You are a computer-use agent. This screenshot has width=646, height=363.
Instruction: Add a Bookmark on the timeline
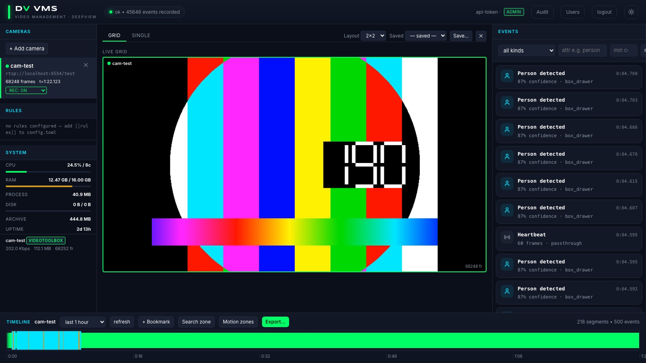(x=156, y=322)
